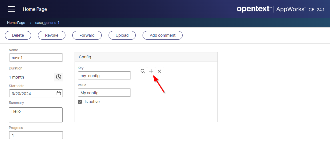Click the X icon to clear Config
The image size is (330, 158).
pyautogui.click(x=159, y=71)
